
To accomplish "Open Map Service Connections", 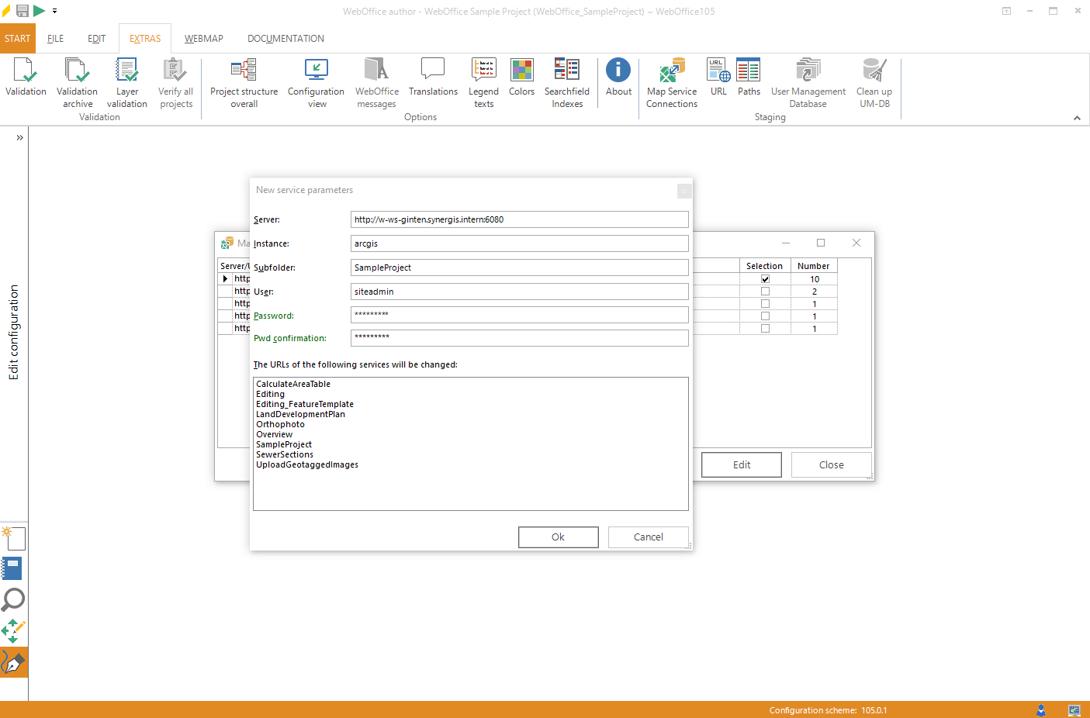I will click(x=671, y=81).
